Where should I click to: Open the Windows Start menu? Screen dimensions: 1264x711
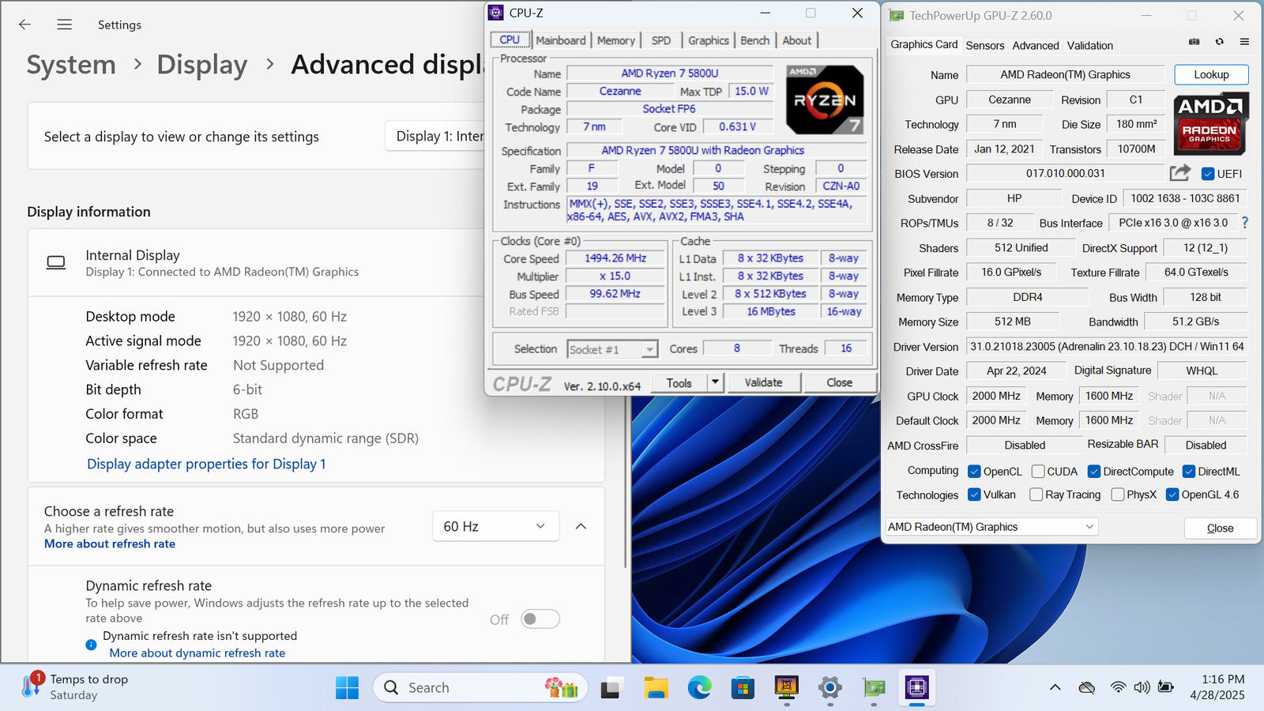click(x=347, y=688)
